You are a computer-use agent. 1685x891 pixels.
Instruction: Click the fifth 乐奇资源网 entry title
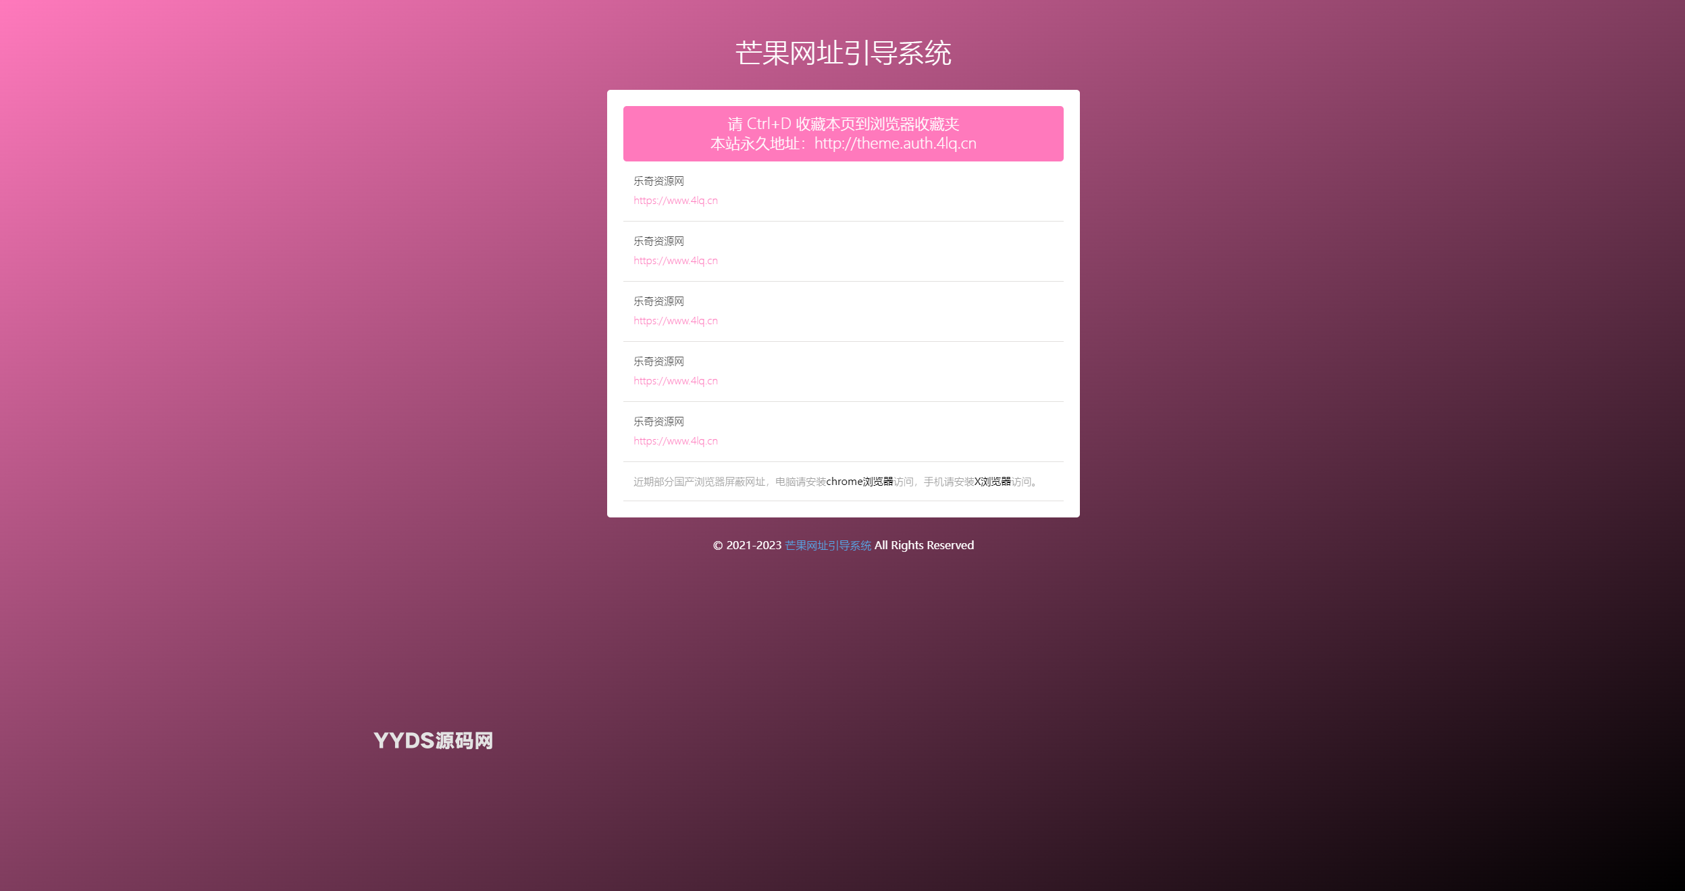point(658,422)
